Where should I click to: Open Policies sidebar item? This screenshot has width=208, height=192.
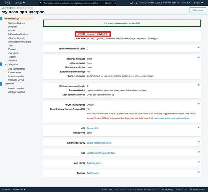(12, 30)
